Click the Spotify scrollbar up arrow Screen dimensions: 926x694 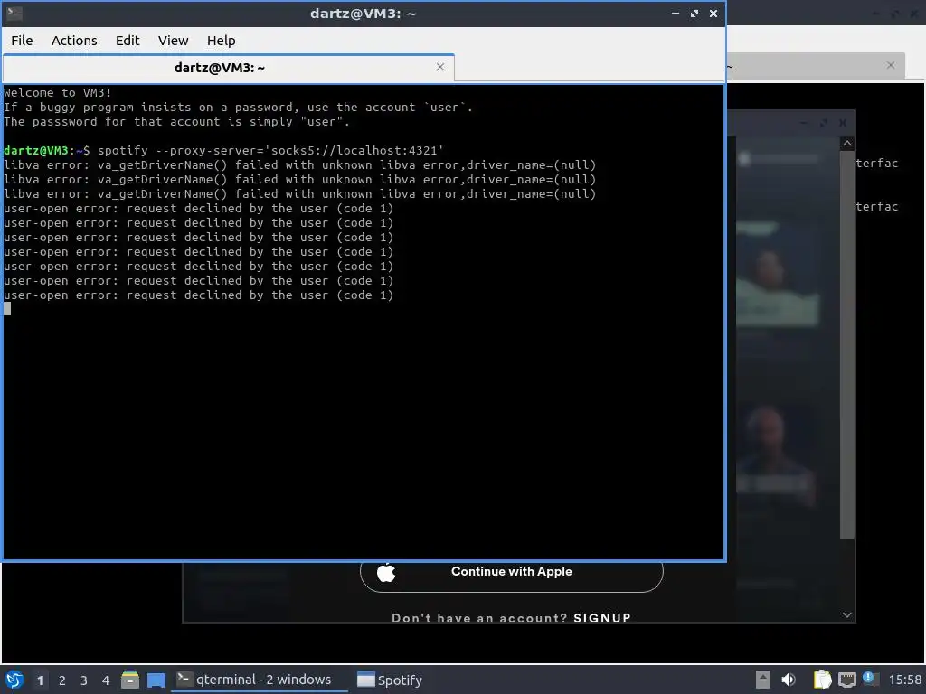[x=846, y=144]
